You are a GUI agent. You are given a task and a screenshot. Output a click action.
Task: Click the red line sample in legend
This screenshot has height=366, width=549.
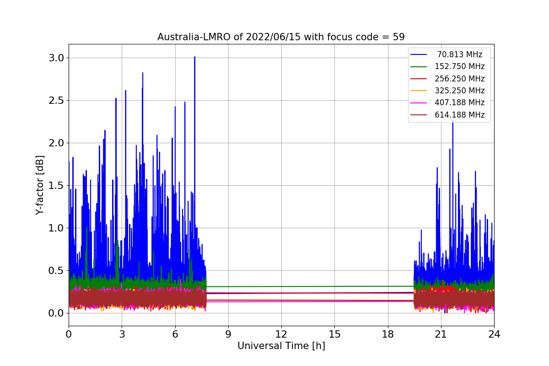point(419,79)
